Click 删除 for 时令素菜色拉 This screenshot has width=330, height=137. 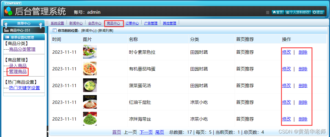point(303,52)
